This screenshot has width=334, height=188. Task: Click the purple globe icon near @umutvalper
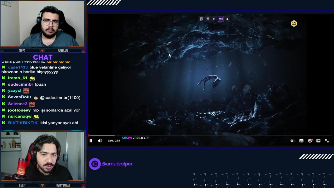click(x=95, y=164)
